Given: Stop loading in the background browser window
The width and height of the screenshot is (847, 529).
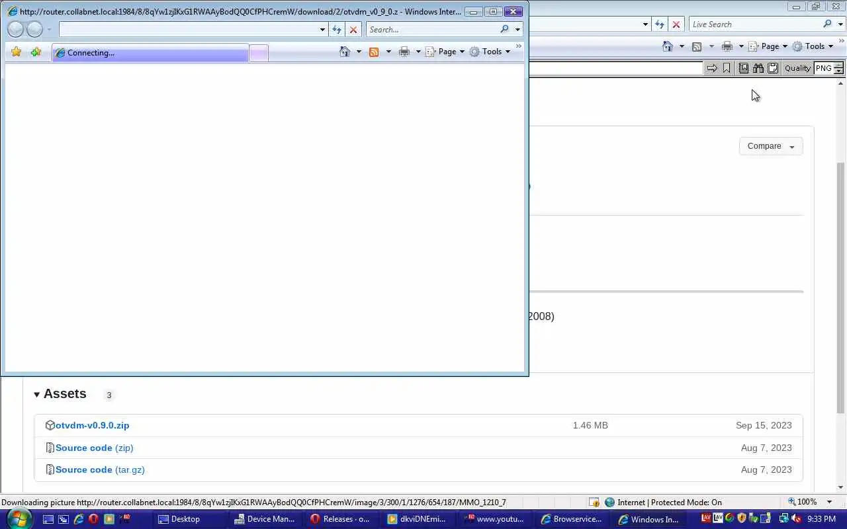Looking at the screenshot, I should [x=676, y=24].
